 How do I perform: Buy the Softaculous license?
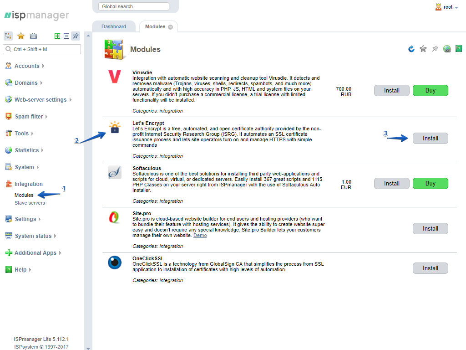pyautogui.click(x=430, y=184)
